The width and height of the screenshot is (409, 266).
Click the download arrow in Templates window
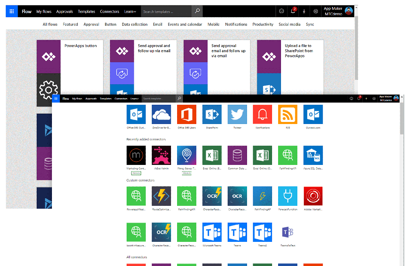(304, 11)
